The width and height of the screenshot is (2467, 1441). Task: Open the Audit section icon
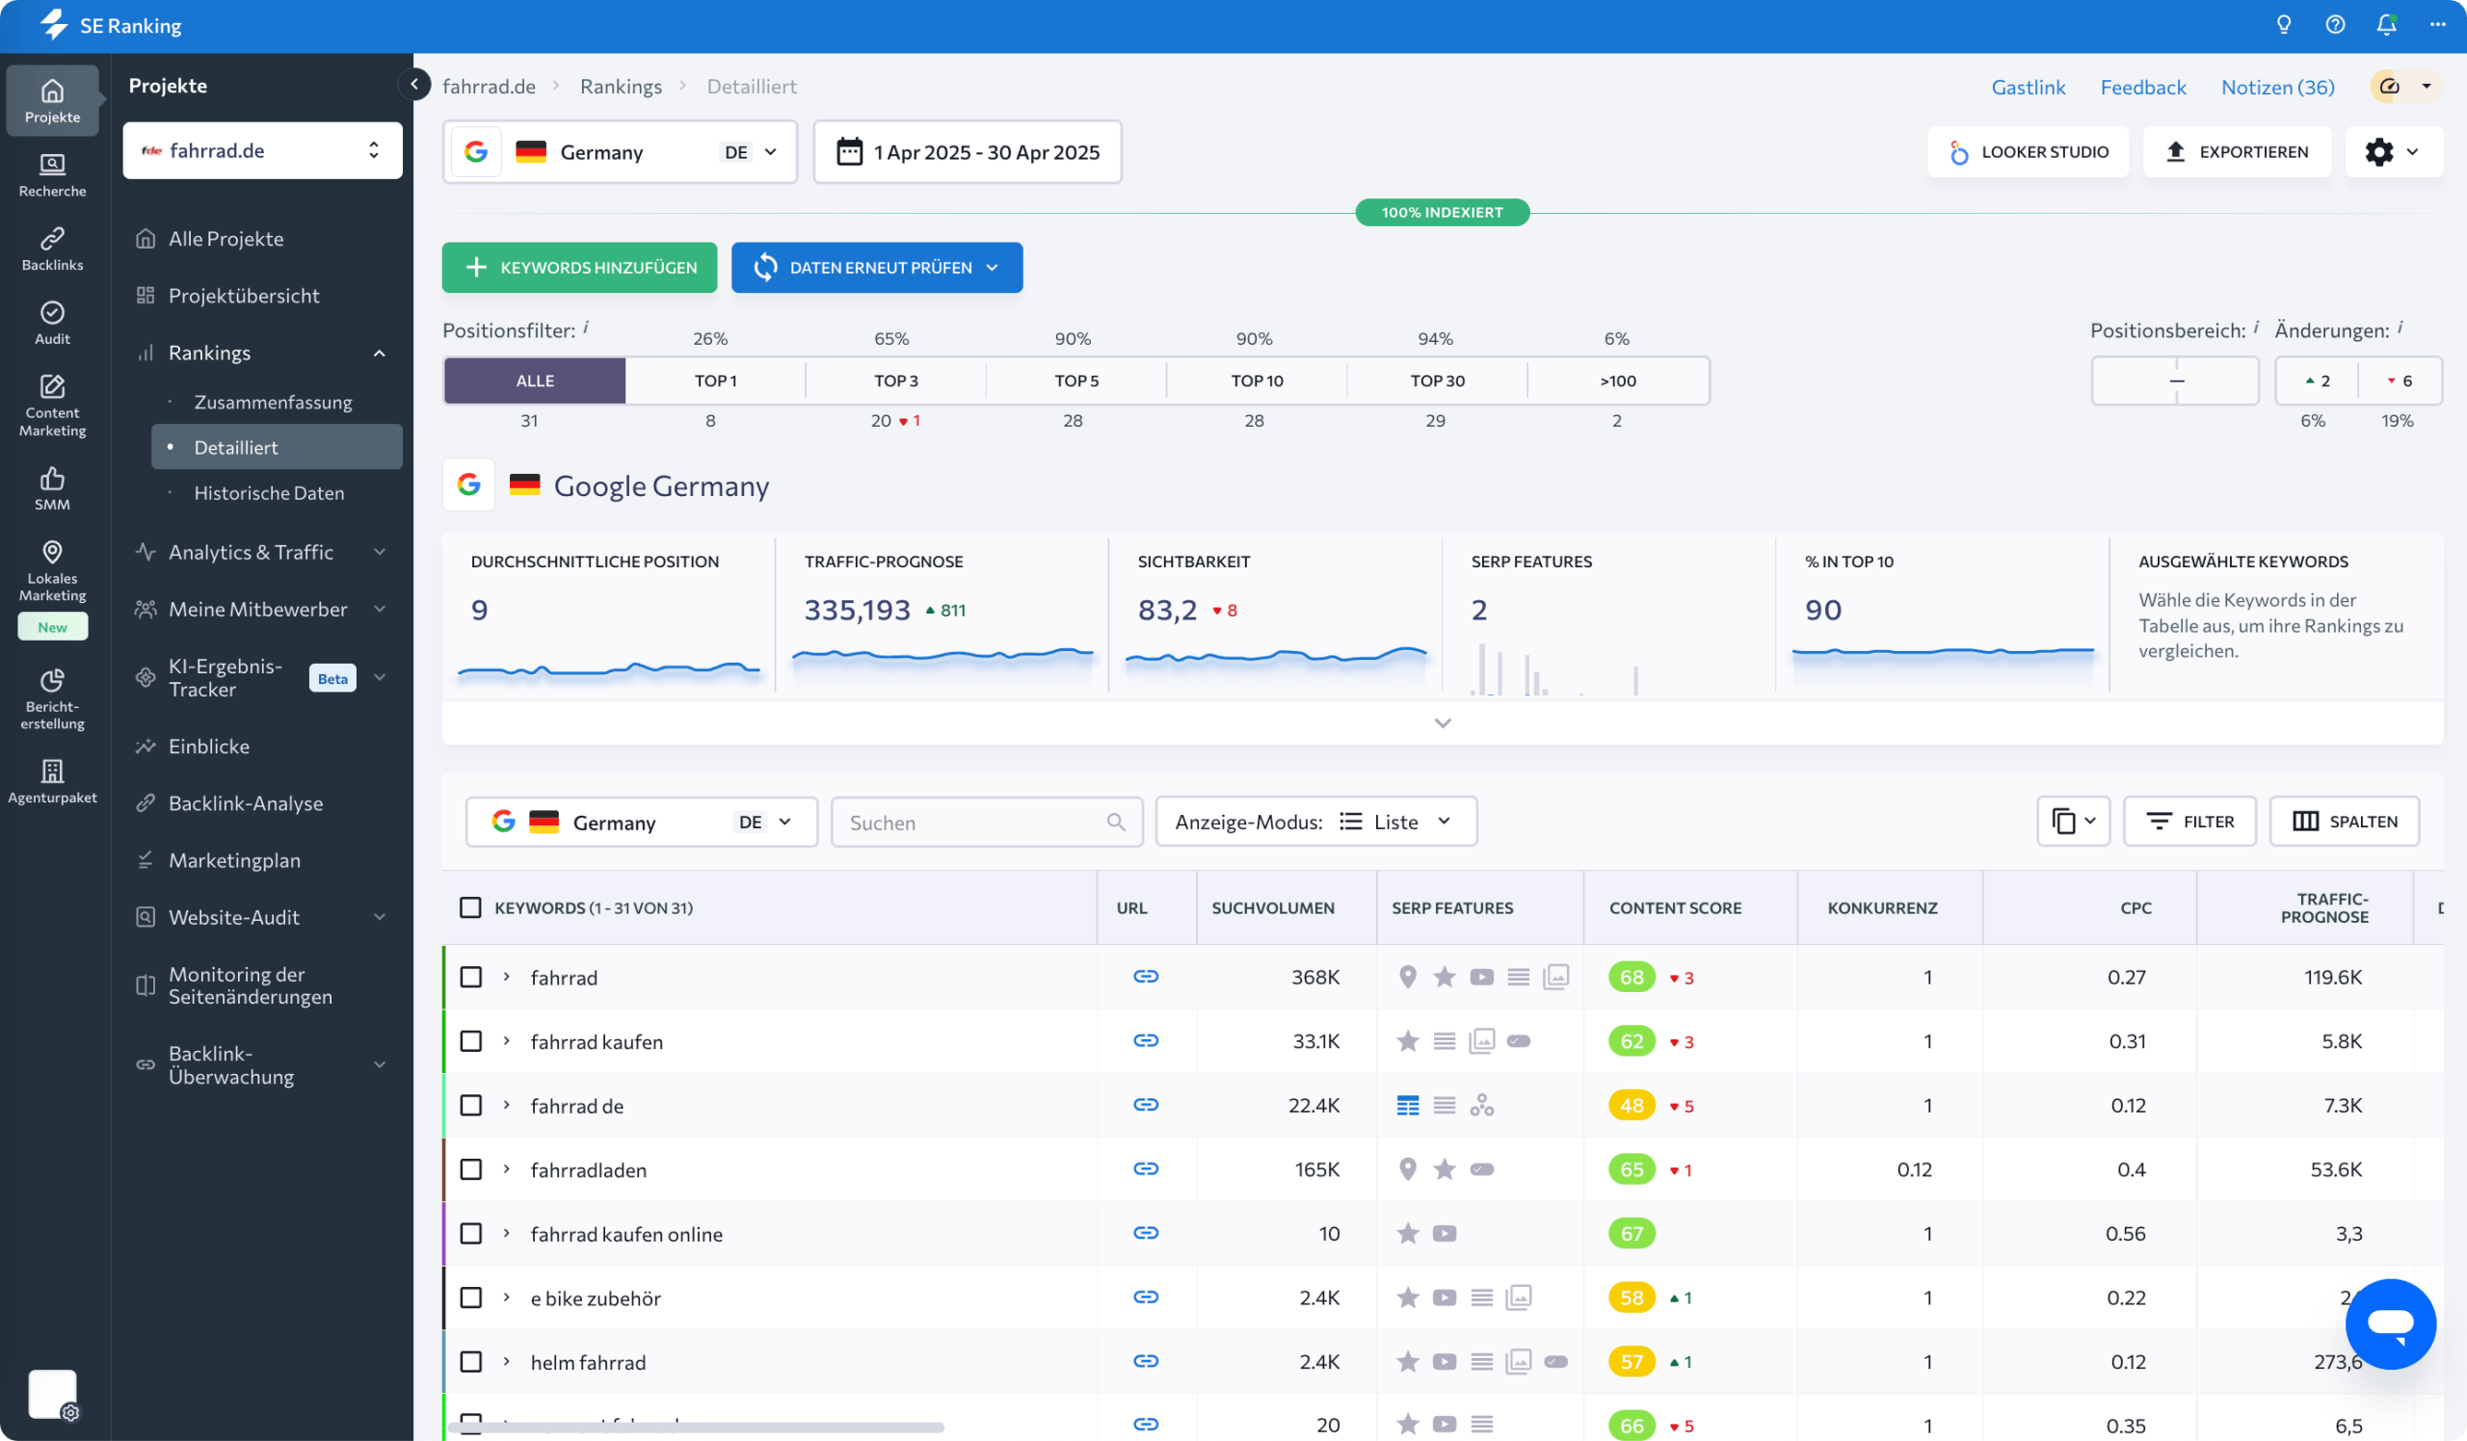click(52, 323)
